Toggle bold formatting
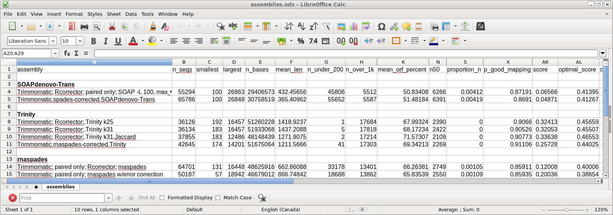This screenshot has height=215, width=613. [93, 41]
